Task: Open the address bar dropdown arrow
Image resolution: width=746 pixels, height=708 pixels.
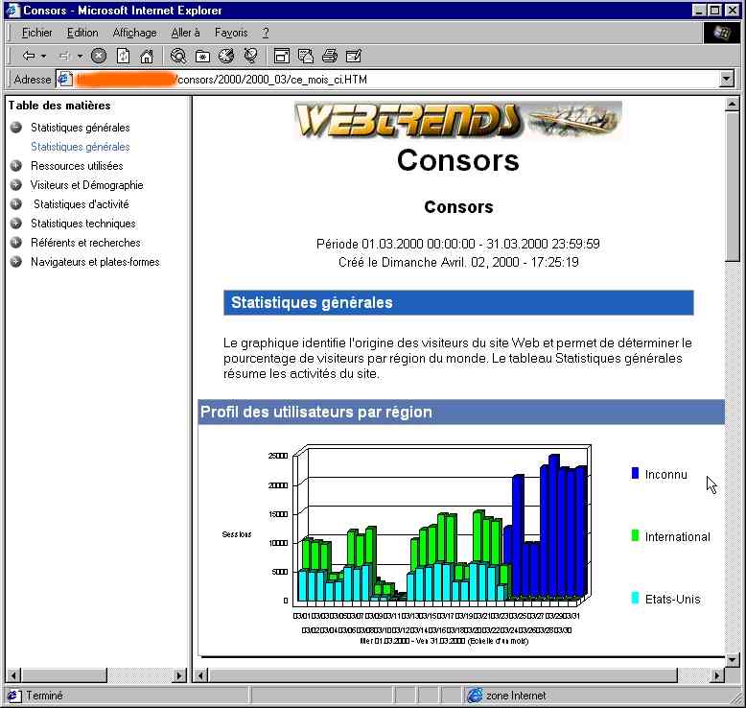Action: (x=727, y=79)
